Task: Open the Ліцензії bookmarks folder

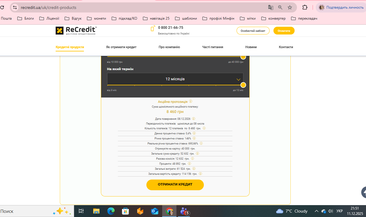Action: click(49, 18)
